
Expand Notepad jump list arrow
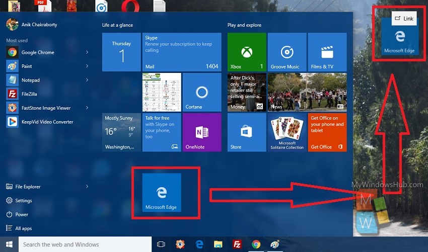pos(87,80)
